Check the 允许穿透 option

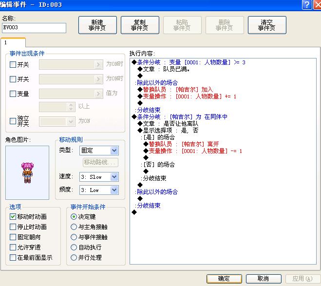pyautogui.click(x=13, y=248)
